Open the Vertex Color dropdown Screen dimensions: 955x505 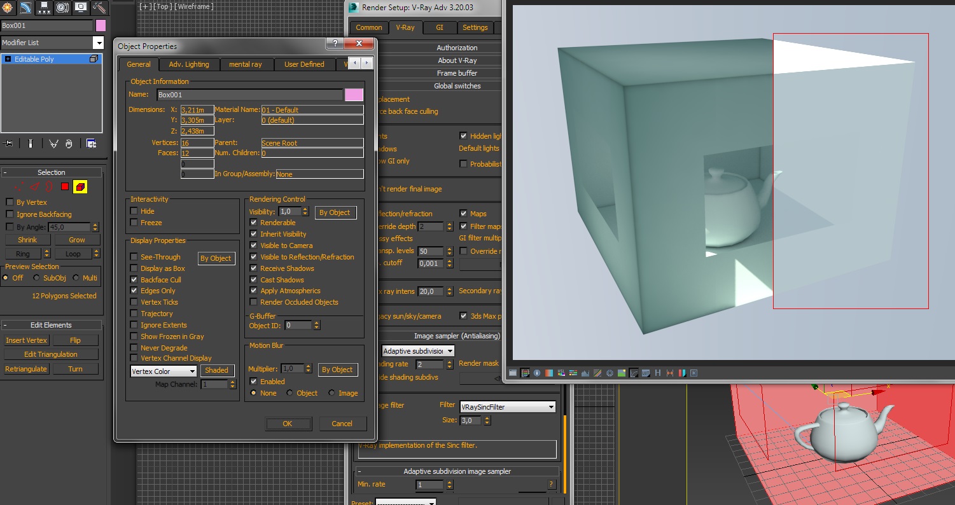point(164,371)
